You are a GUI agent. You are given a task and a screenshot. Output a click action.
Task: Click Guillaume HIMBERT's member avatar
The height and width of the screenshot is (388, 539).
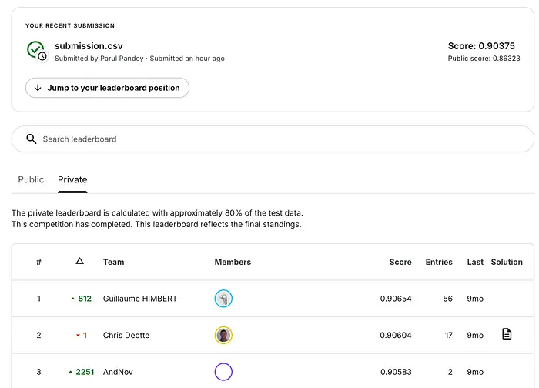click(223, 299)
